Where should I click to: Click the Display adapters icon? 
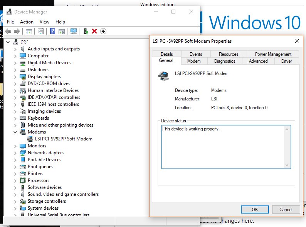point(23,77)
